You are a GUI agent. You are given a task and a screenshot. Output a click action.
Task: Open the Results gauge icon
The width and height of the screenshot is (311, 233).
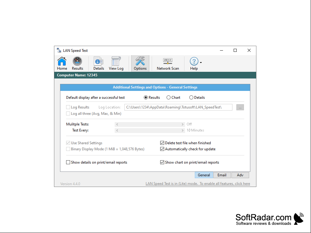tap(77, 63)
